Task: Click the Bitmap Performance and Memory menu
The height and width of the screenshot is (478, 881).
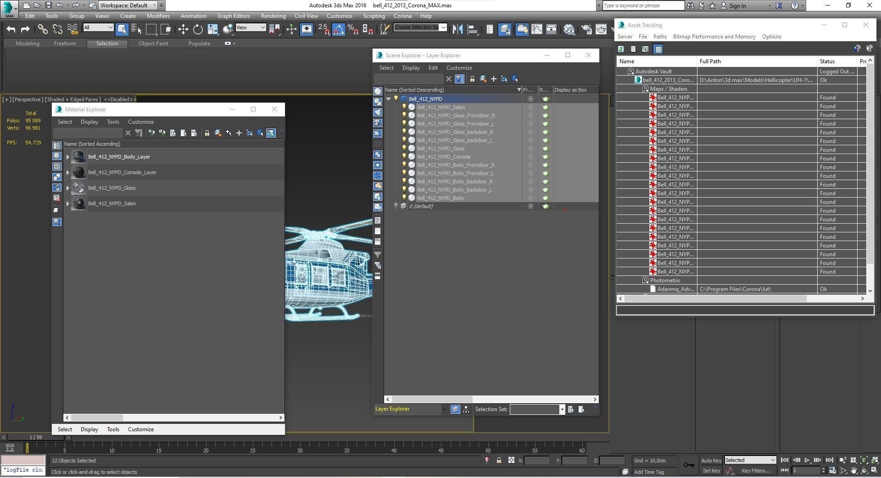Action: 714,37
